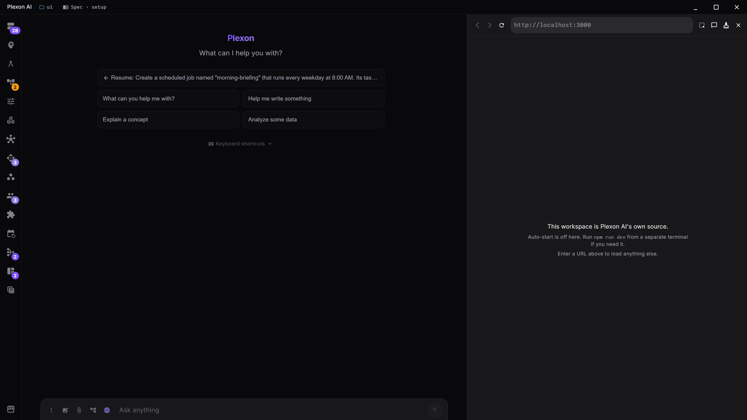
Task: Reload the preview browser page
Action: click(x=502, y=25)
